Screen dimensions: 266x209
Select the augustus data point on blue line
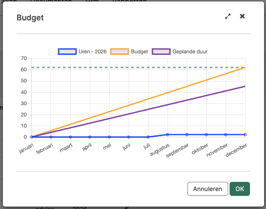[x=167, y=135]
